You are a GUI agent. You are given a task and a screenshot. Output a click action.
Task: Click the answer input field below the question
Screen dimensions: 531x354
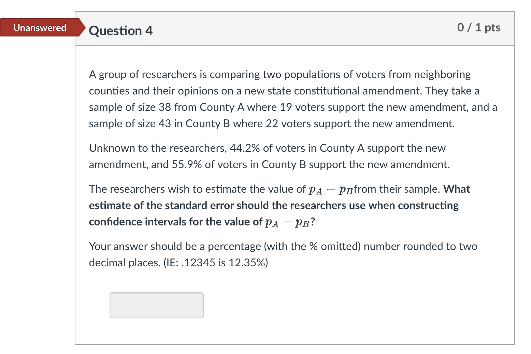coord(156,305)
